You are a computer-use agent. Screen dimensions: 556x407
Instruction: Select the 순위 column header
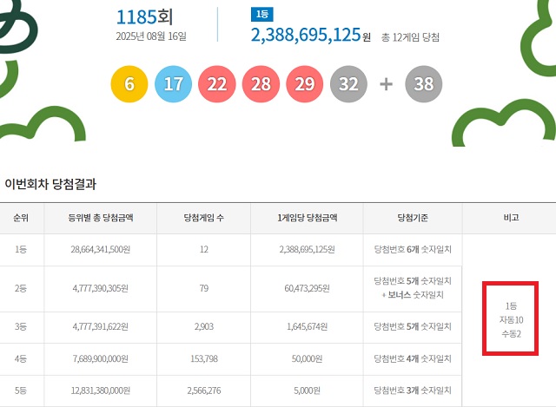pyautogui.click(x=21, y=218)
